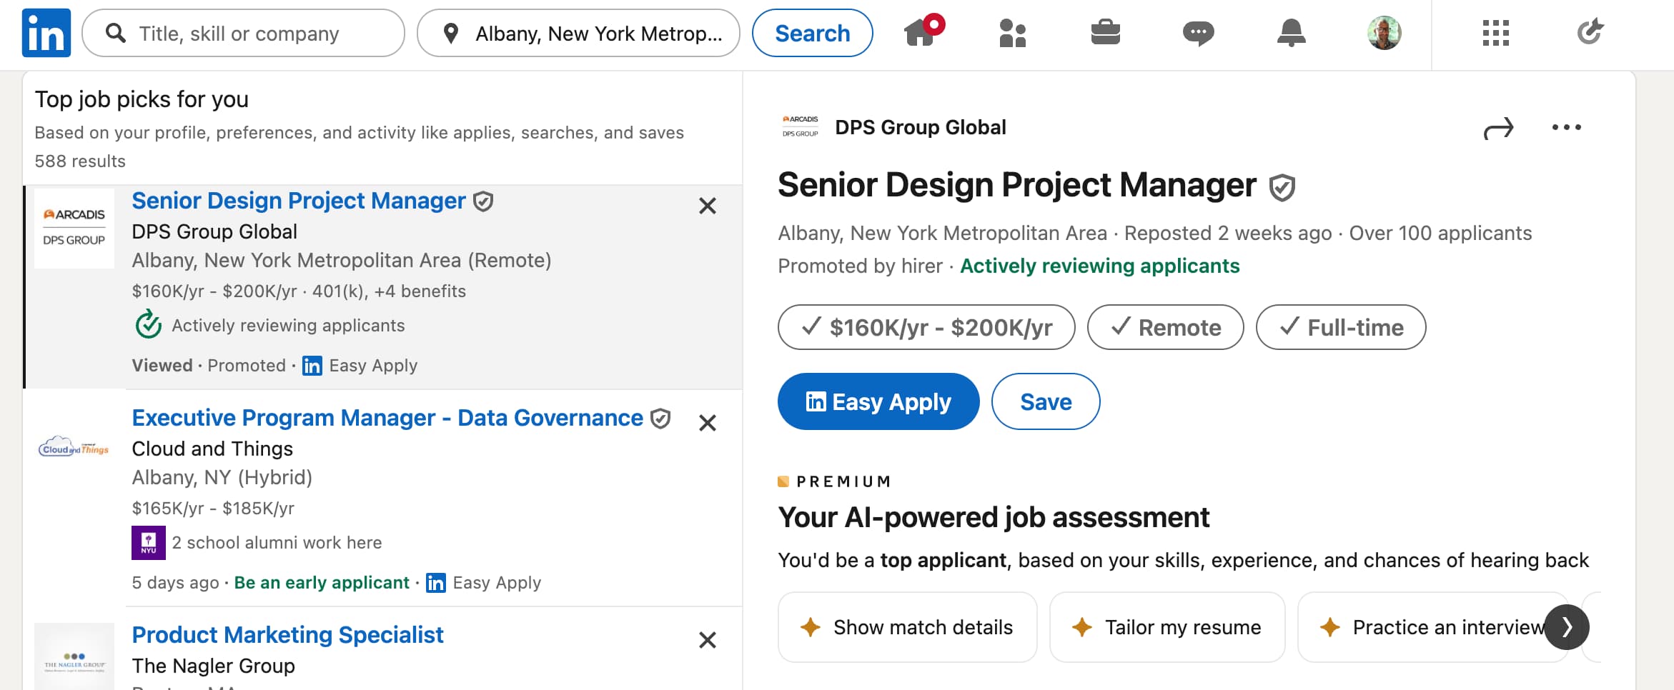The width and height of the screenshot is (1674, 690).
Task: Dismiss the Executive Program Manager listing
Action: click(x=707, y=423)
